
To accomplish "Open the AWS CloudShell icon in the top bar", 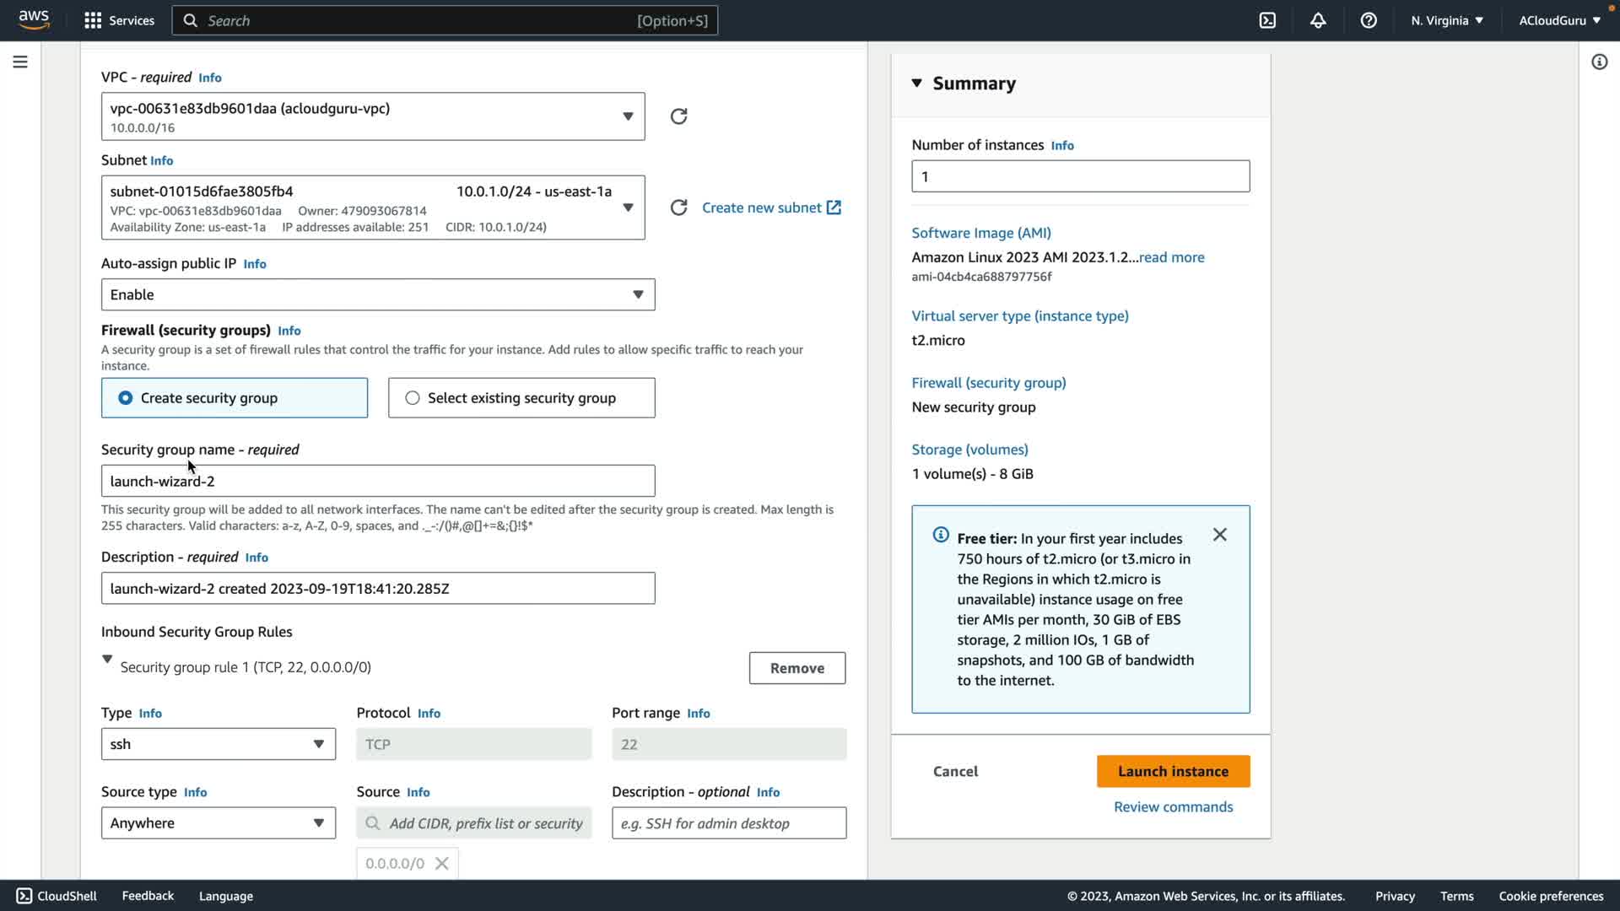I will pyautogui.click(x=1267, y=20).
